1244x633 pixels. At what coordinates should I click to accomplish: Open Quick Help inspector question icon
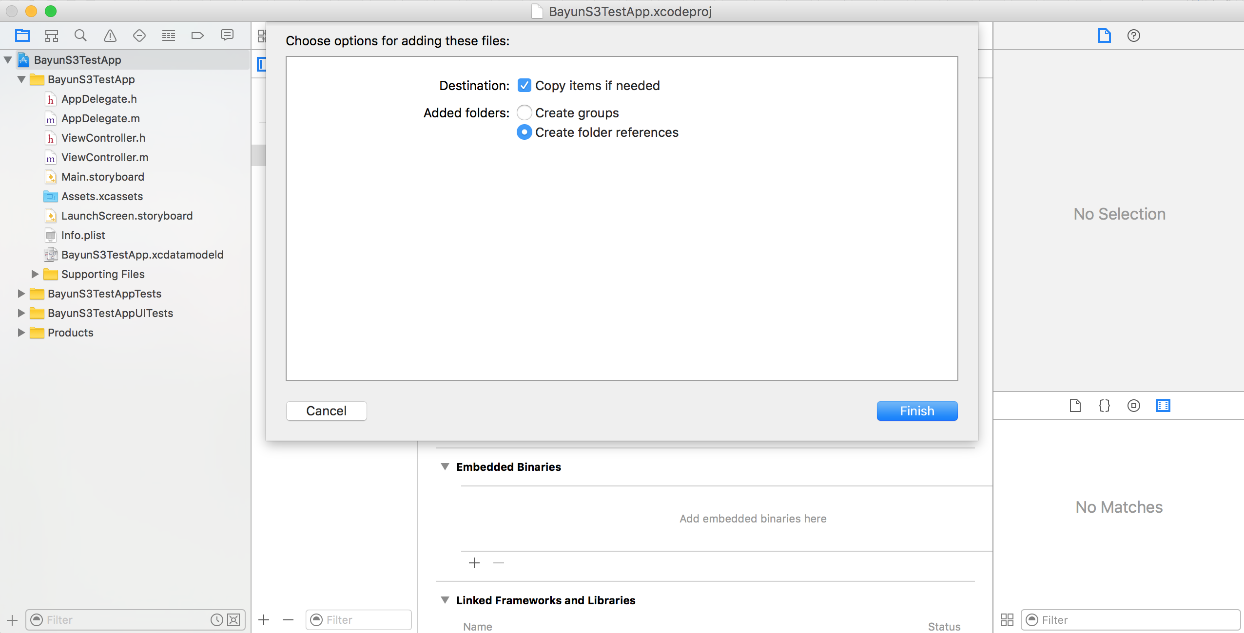pos(1133,36)
